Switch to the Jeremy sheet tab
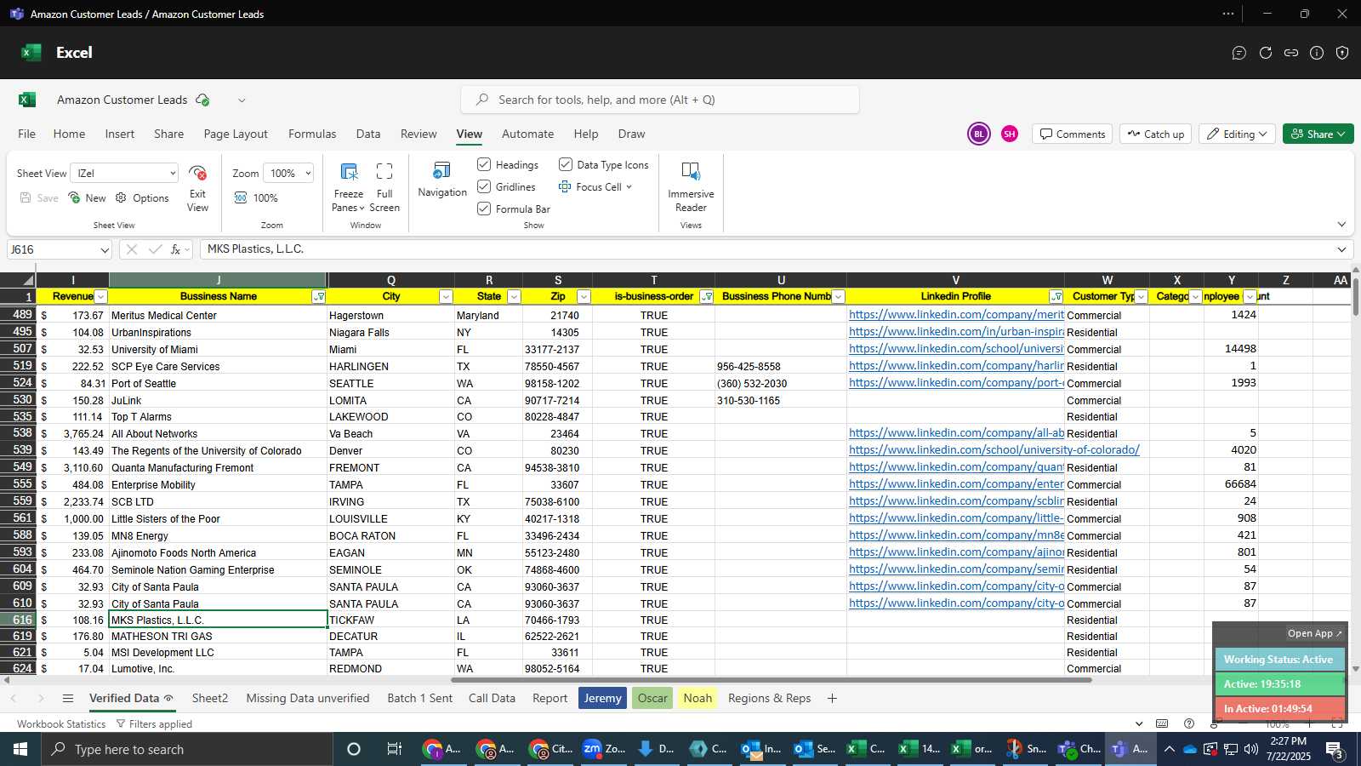The width and height of the screenshot is (1361, 766). pyautogui.click(x=602, y=699)
